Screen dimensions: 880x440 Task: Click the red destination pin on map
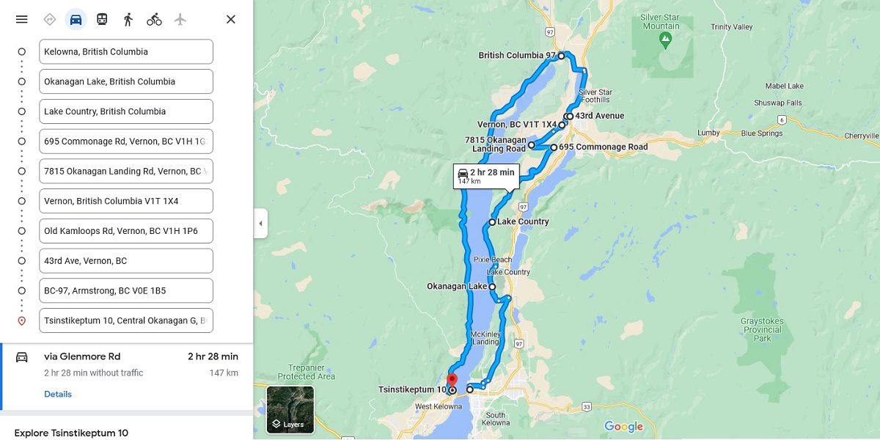coord(452,381)
